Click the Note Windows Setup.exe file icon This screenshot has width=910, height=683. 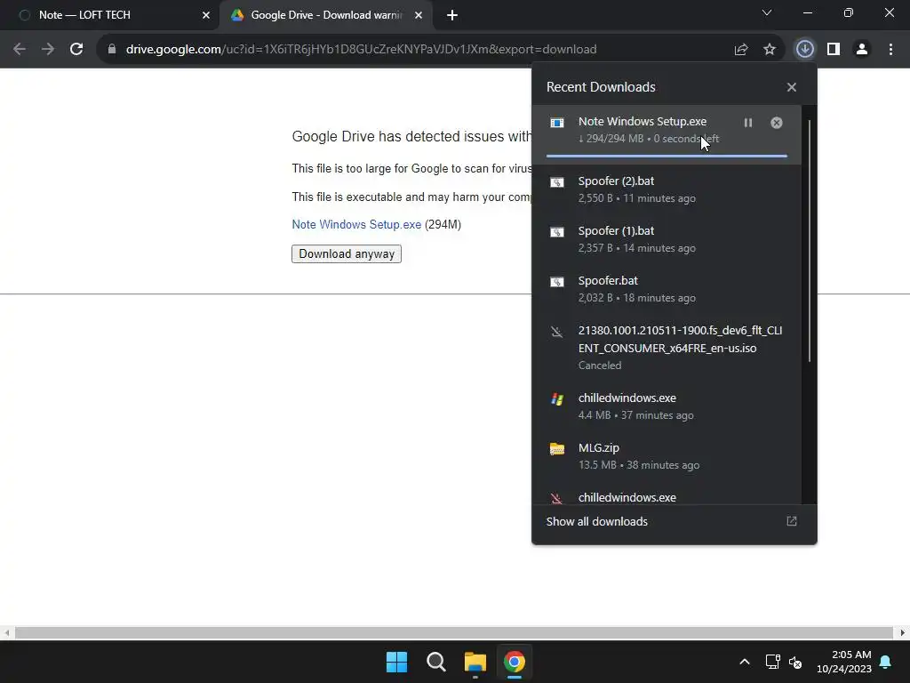[557, 123]
